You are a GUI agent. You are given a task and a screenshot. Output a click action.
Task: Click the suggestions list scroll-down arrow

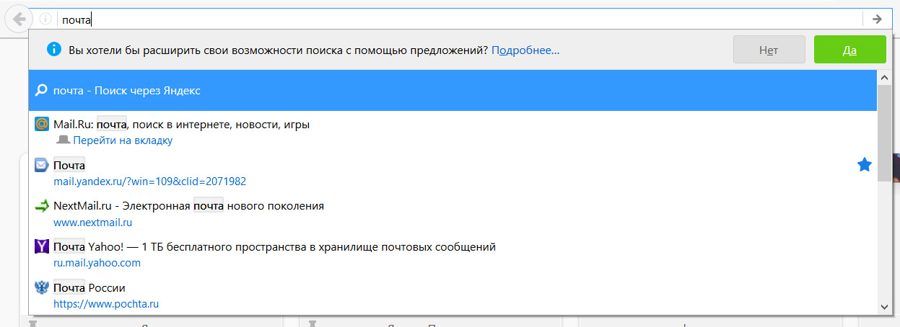[885, 307]
